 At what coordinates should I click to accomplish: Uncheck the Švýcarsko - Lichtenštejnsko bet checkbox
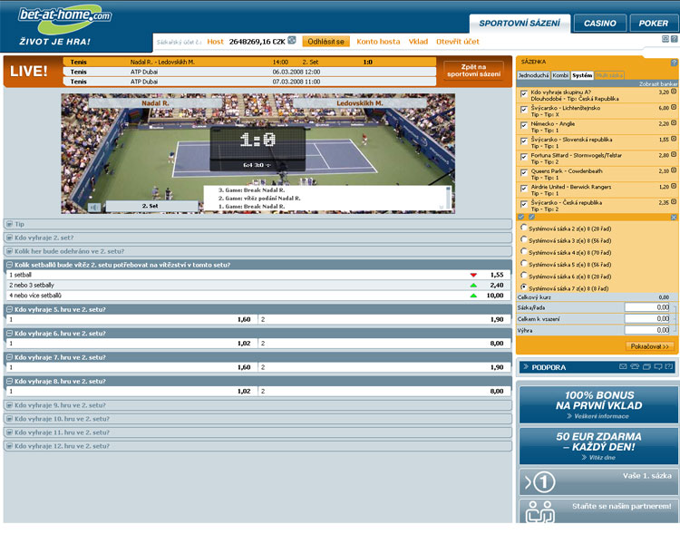coord(522,109)
